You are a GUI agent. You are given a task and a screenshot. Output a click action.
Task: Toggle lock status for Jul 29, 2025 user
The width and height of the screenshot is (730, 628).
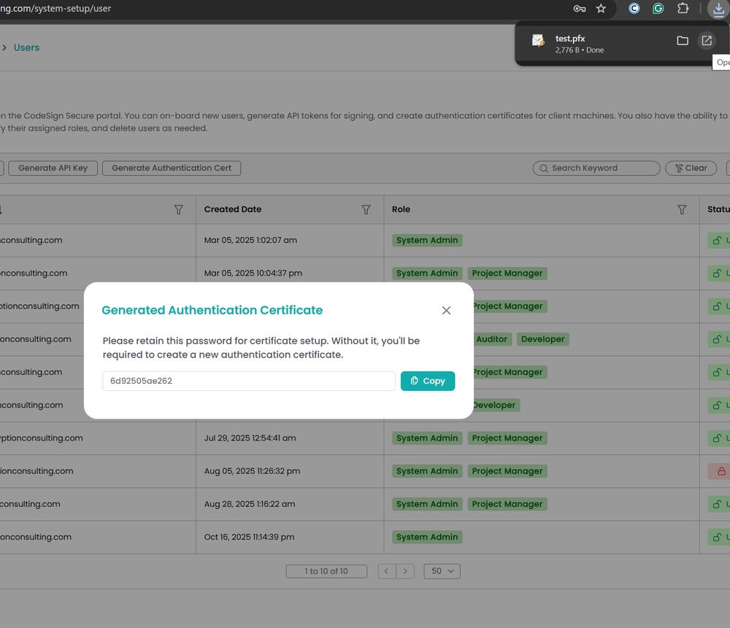coord(718,438)
